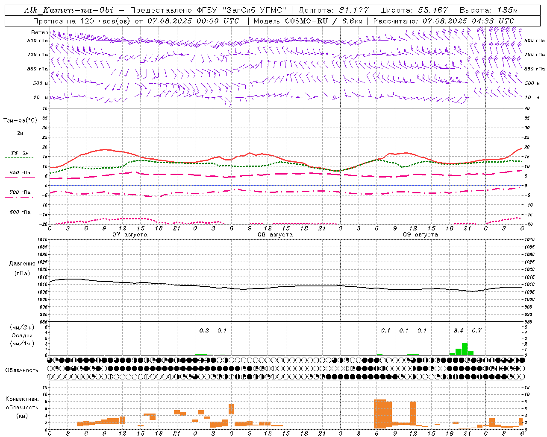This screenshot has width=547, height=437.
Task: Click the 'Ветер' wind panel label
Action: click(x=40, y=32)
